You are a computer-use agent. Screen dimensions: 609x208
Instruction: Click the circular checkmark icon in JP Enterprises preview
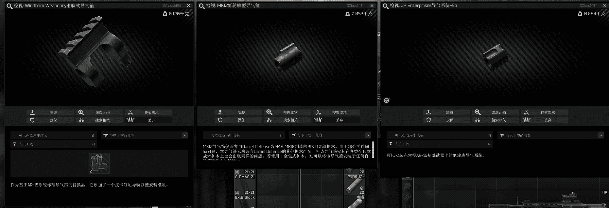[387, 100]
